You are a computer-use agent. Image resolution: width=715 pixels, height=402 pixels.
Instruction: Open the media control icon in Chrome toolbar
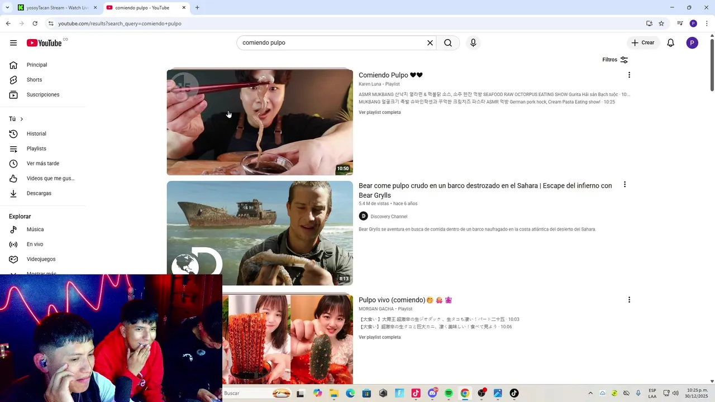pyautogui.click(x=680, y=23)
